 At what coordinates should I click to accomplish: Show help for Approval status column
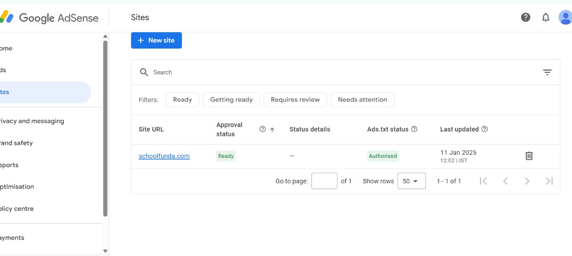263,129
